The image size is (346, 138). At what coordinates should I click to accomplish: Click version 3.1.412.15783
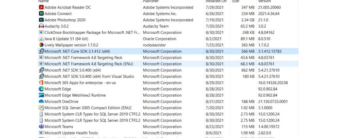tap(270, 51)
